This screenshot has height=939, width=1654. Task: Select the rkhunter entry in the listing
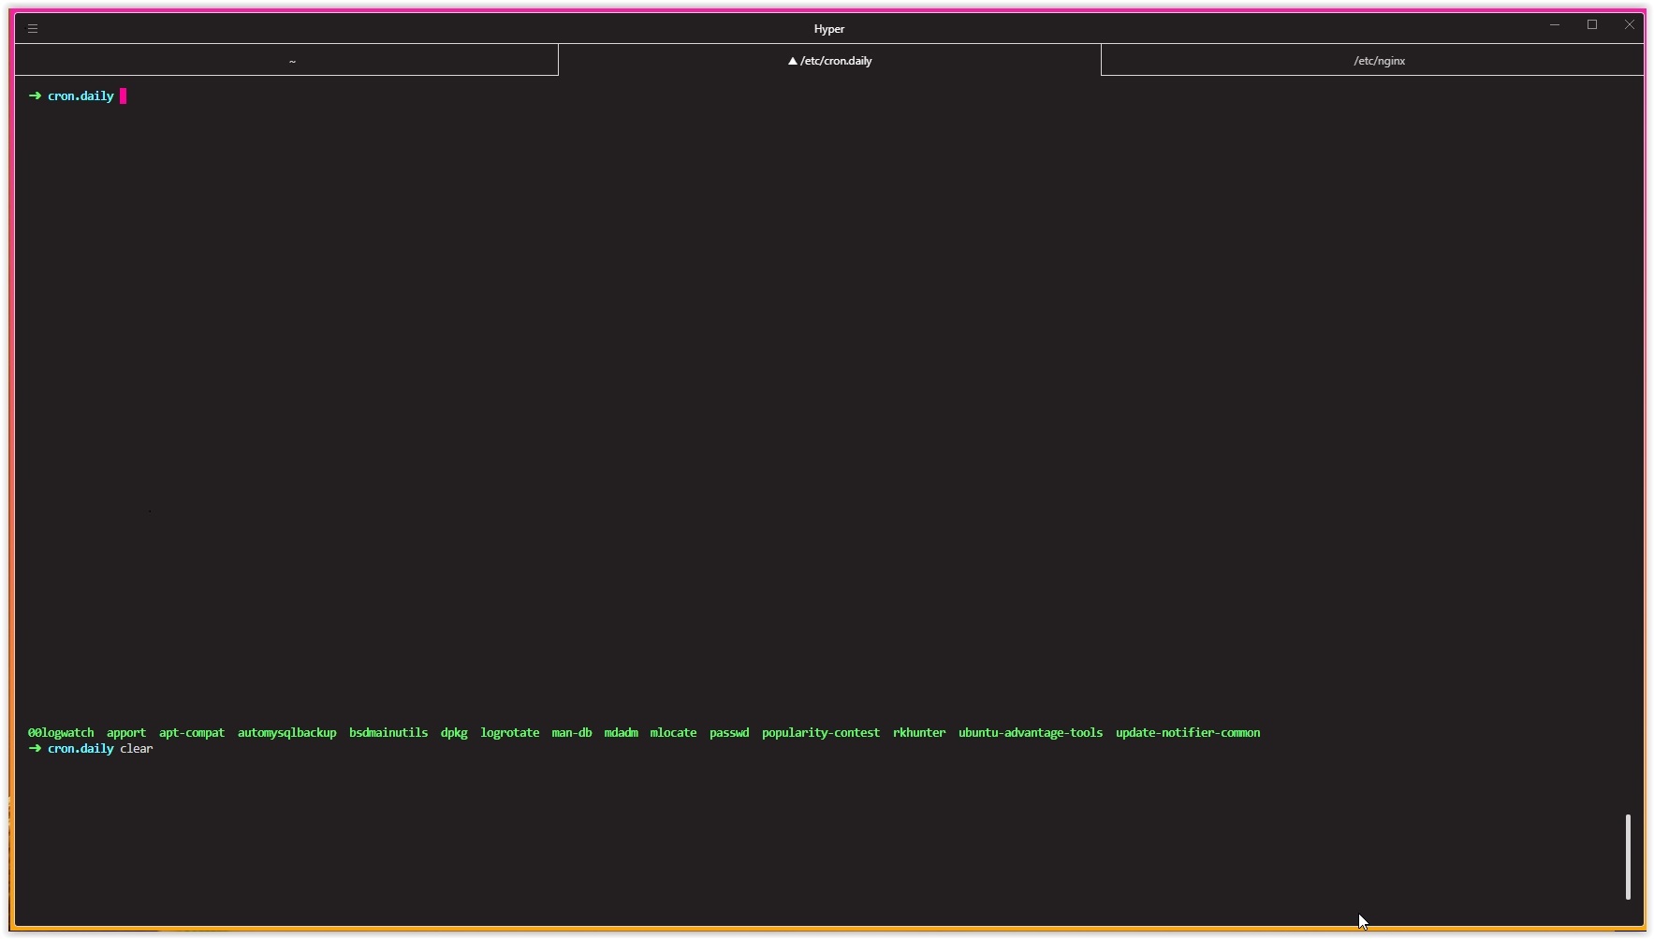tap(918, 733)
